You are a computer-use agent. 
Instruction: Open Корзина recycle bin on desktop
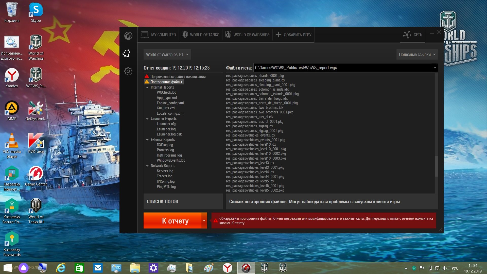(x=12, y=12)
